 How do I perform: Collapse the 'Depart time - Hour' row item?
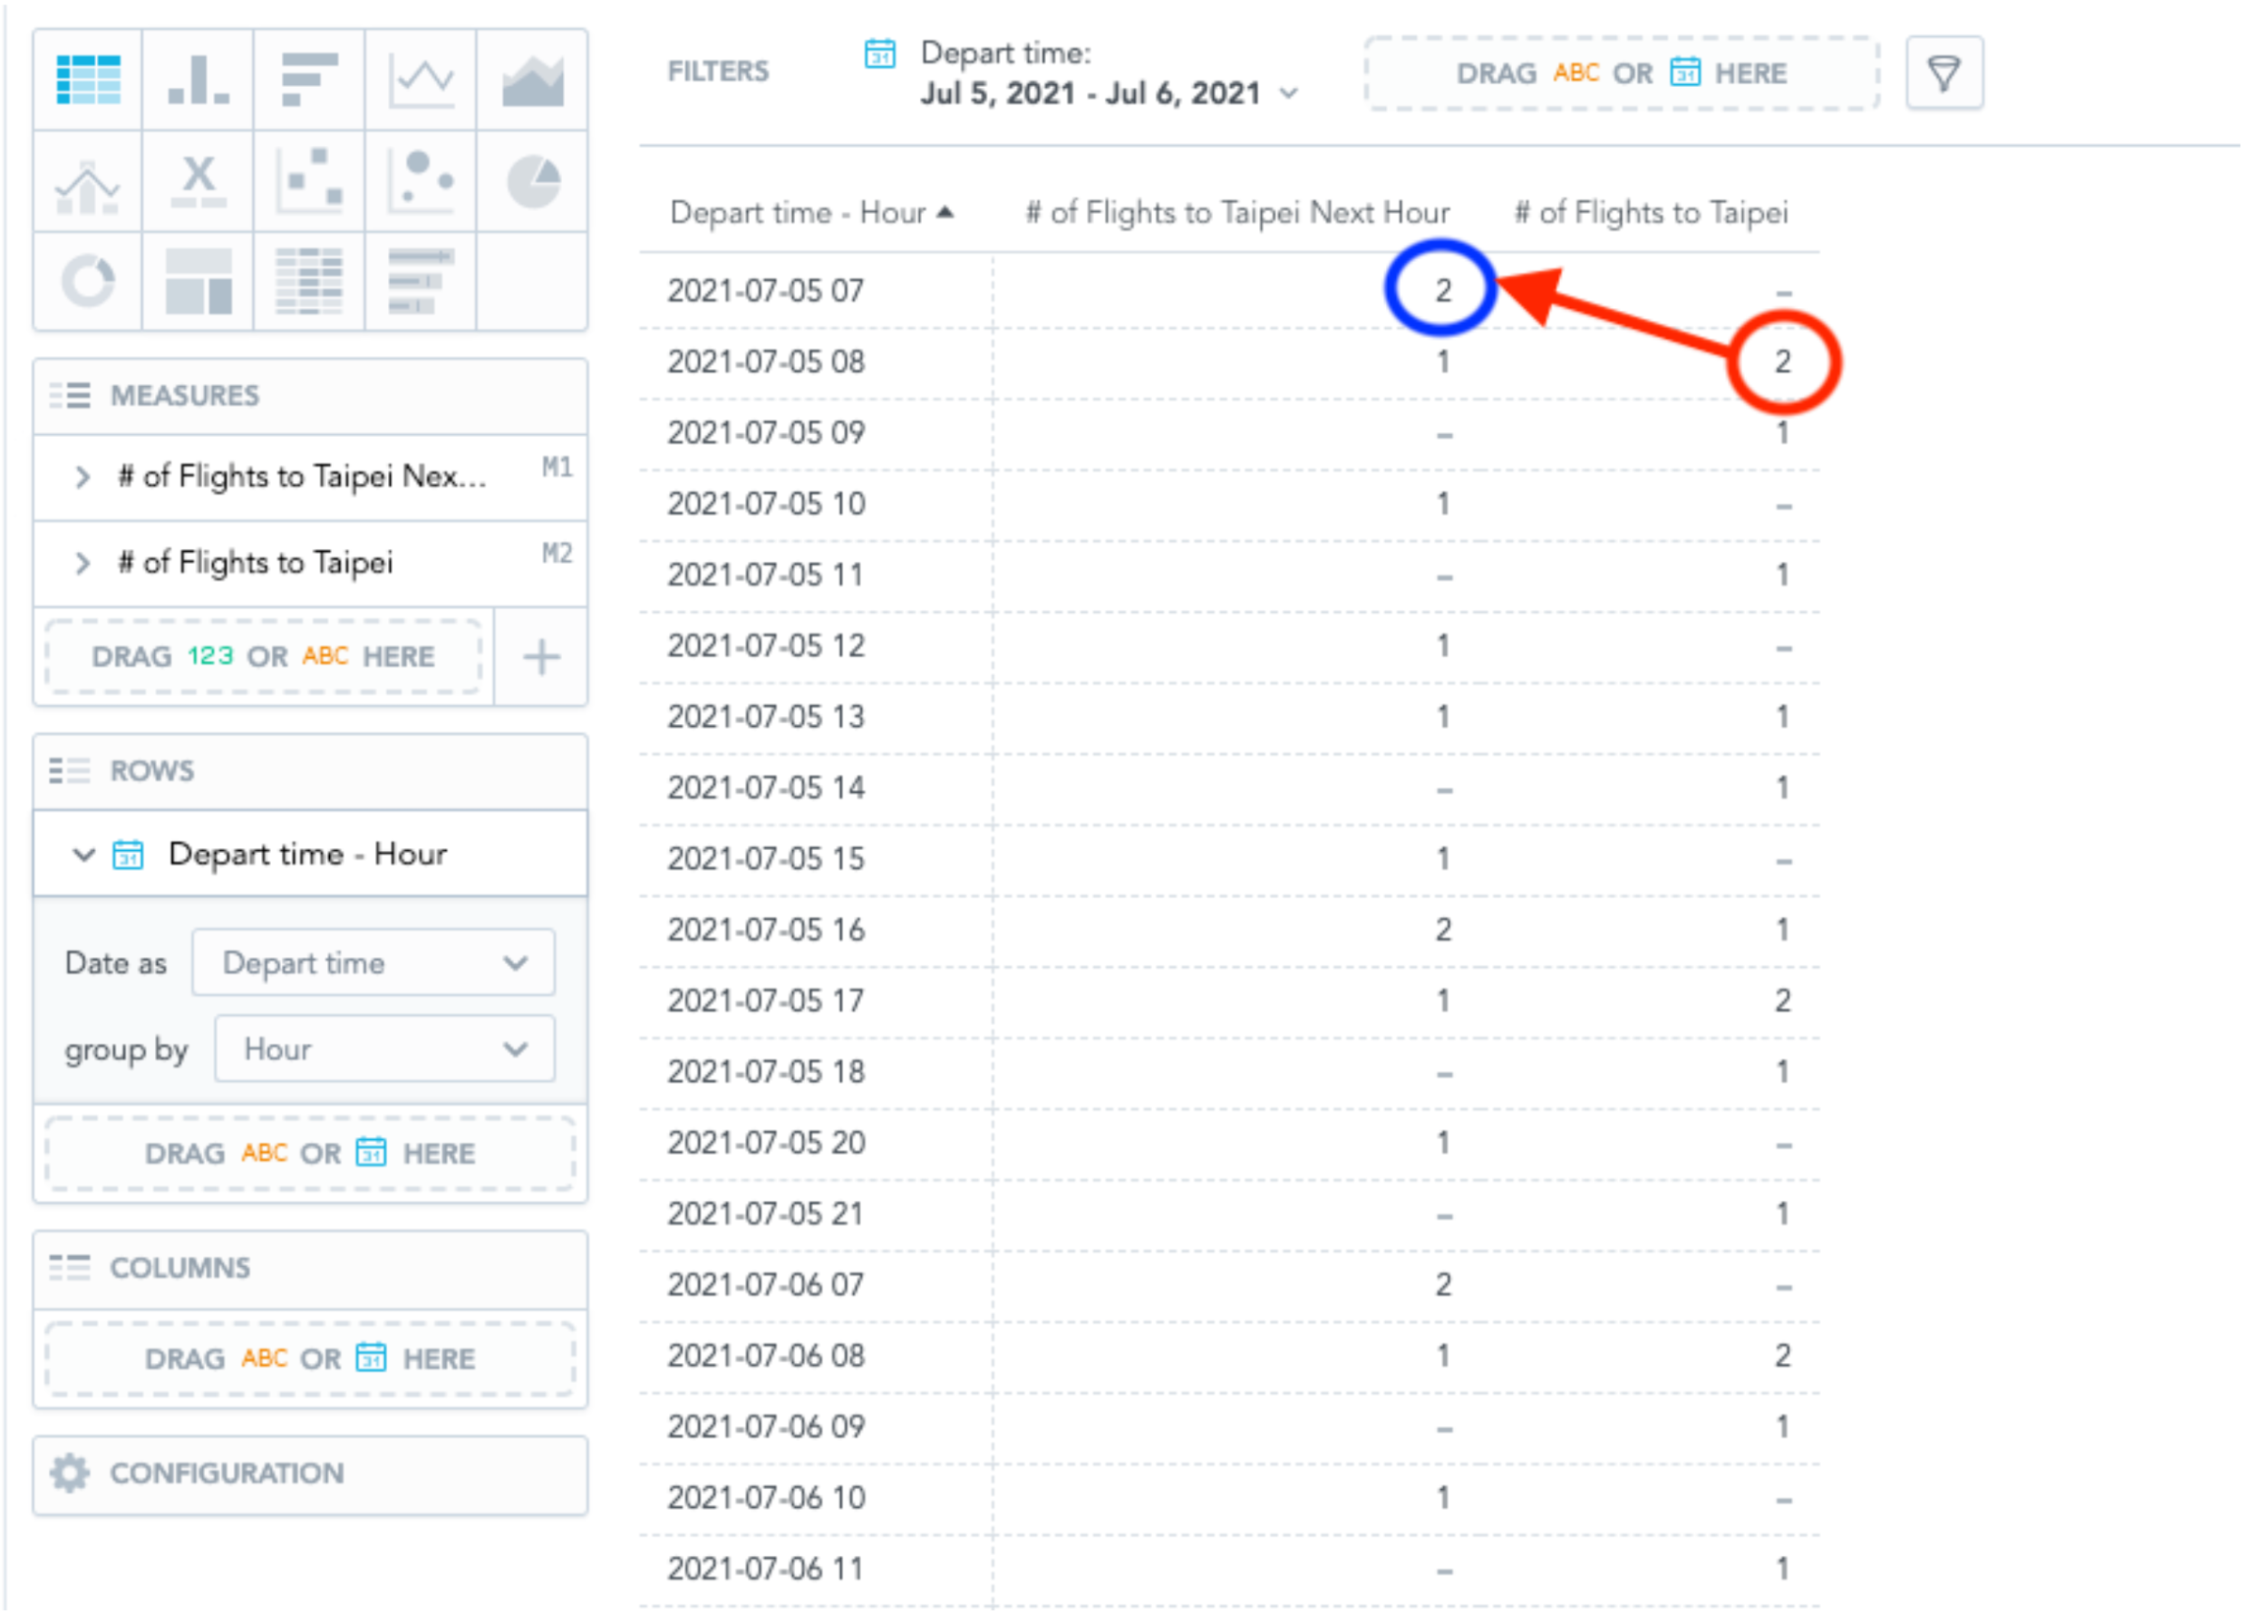click(x=84, y=855)
